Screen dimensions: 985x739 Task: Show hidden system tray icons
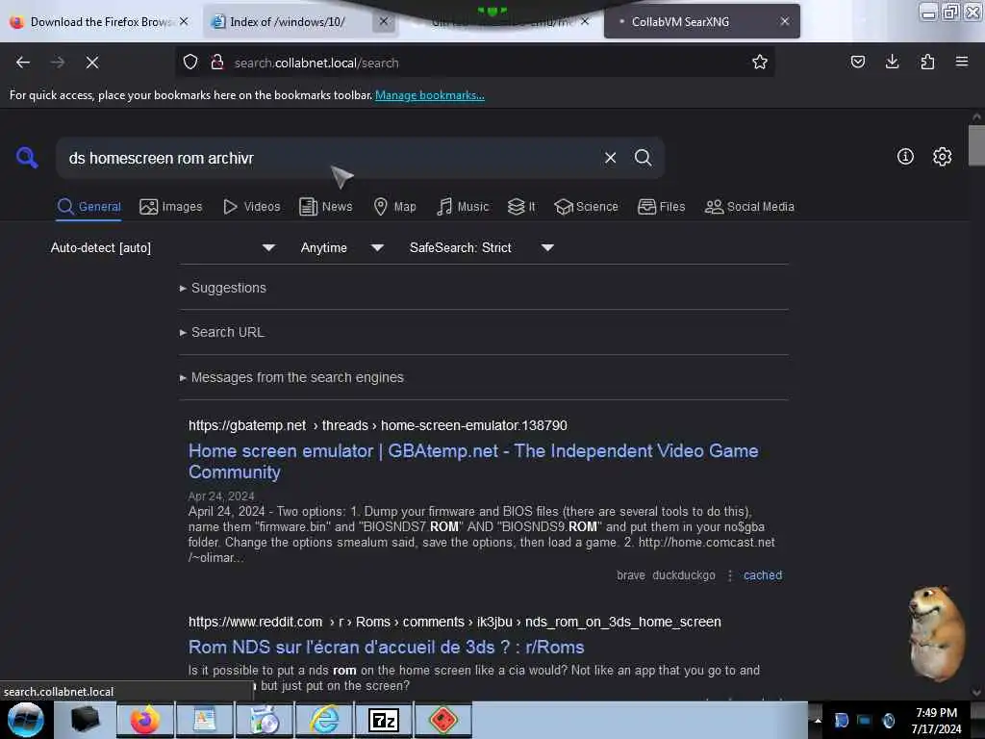coord(818,720)
